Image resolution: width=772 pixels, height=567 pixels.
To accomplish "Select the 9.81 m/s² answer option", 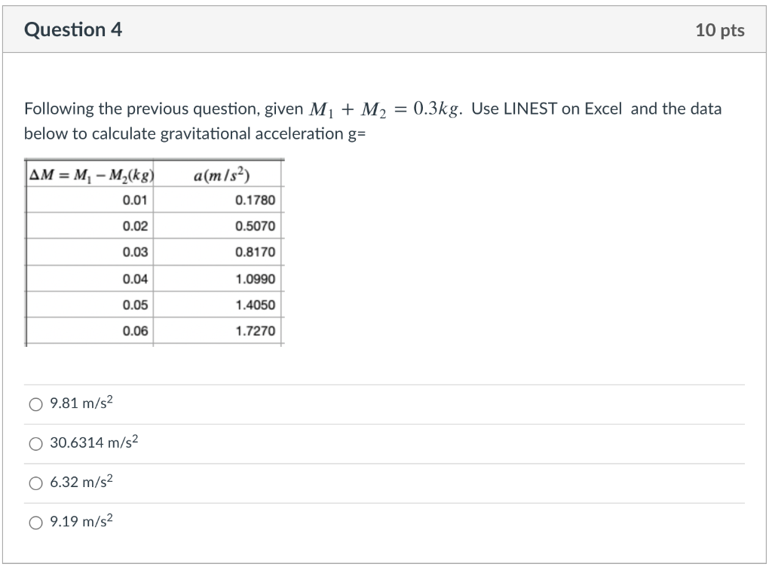I will (x=35, y=403).
